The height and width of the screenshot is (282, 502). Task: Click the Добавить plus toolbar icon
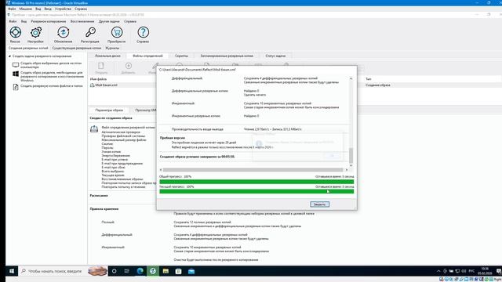tap(129, 66)
